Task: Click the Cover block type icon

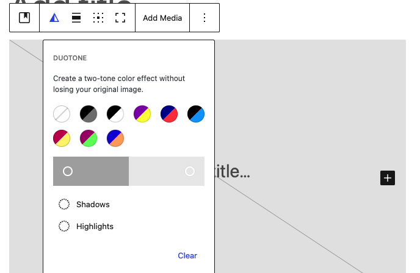Action: 24,18
